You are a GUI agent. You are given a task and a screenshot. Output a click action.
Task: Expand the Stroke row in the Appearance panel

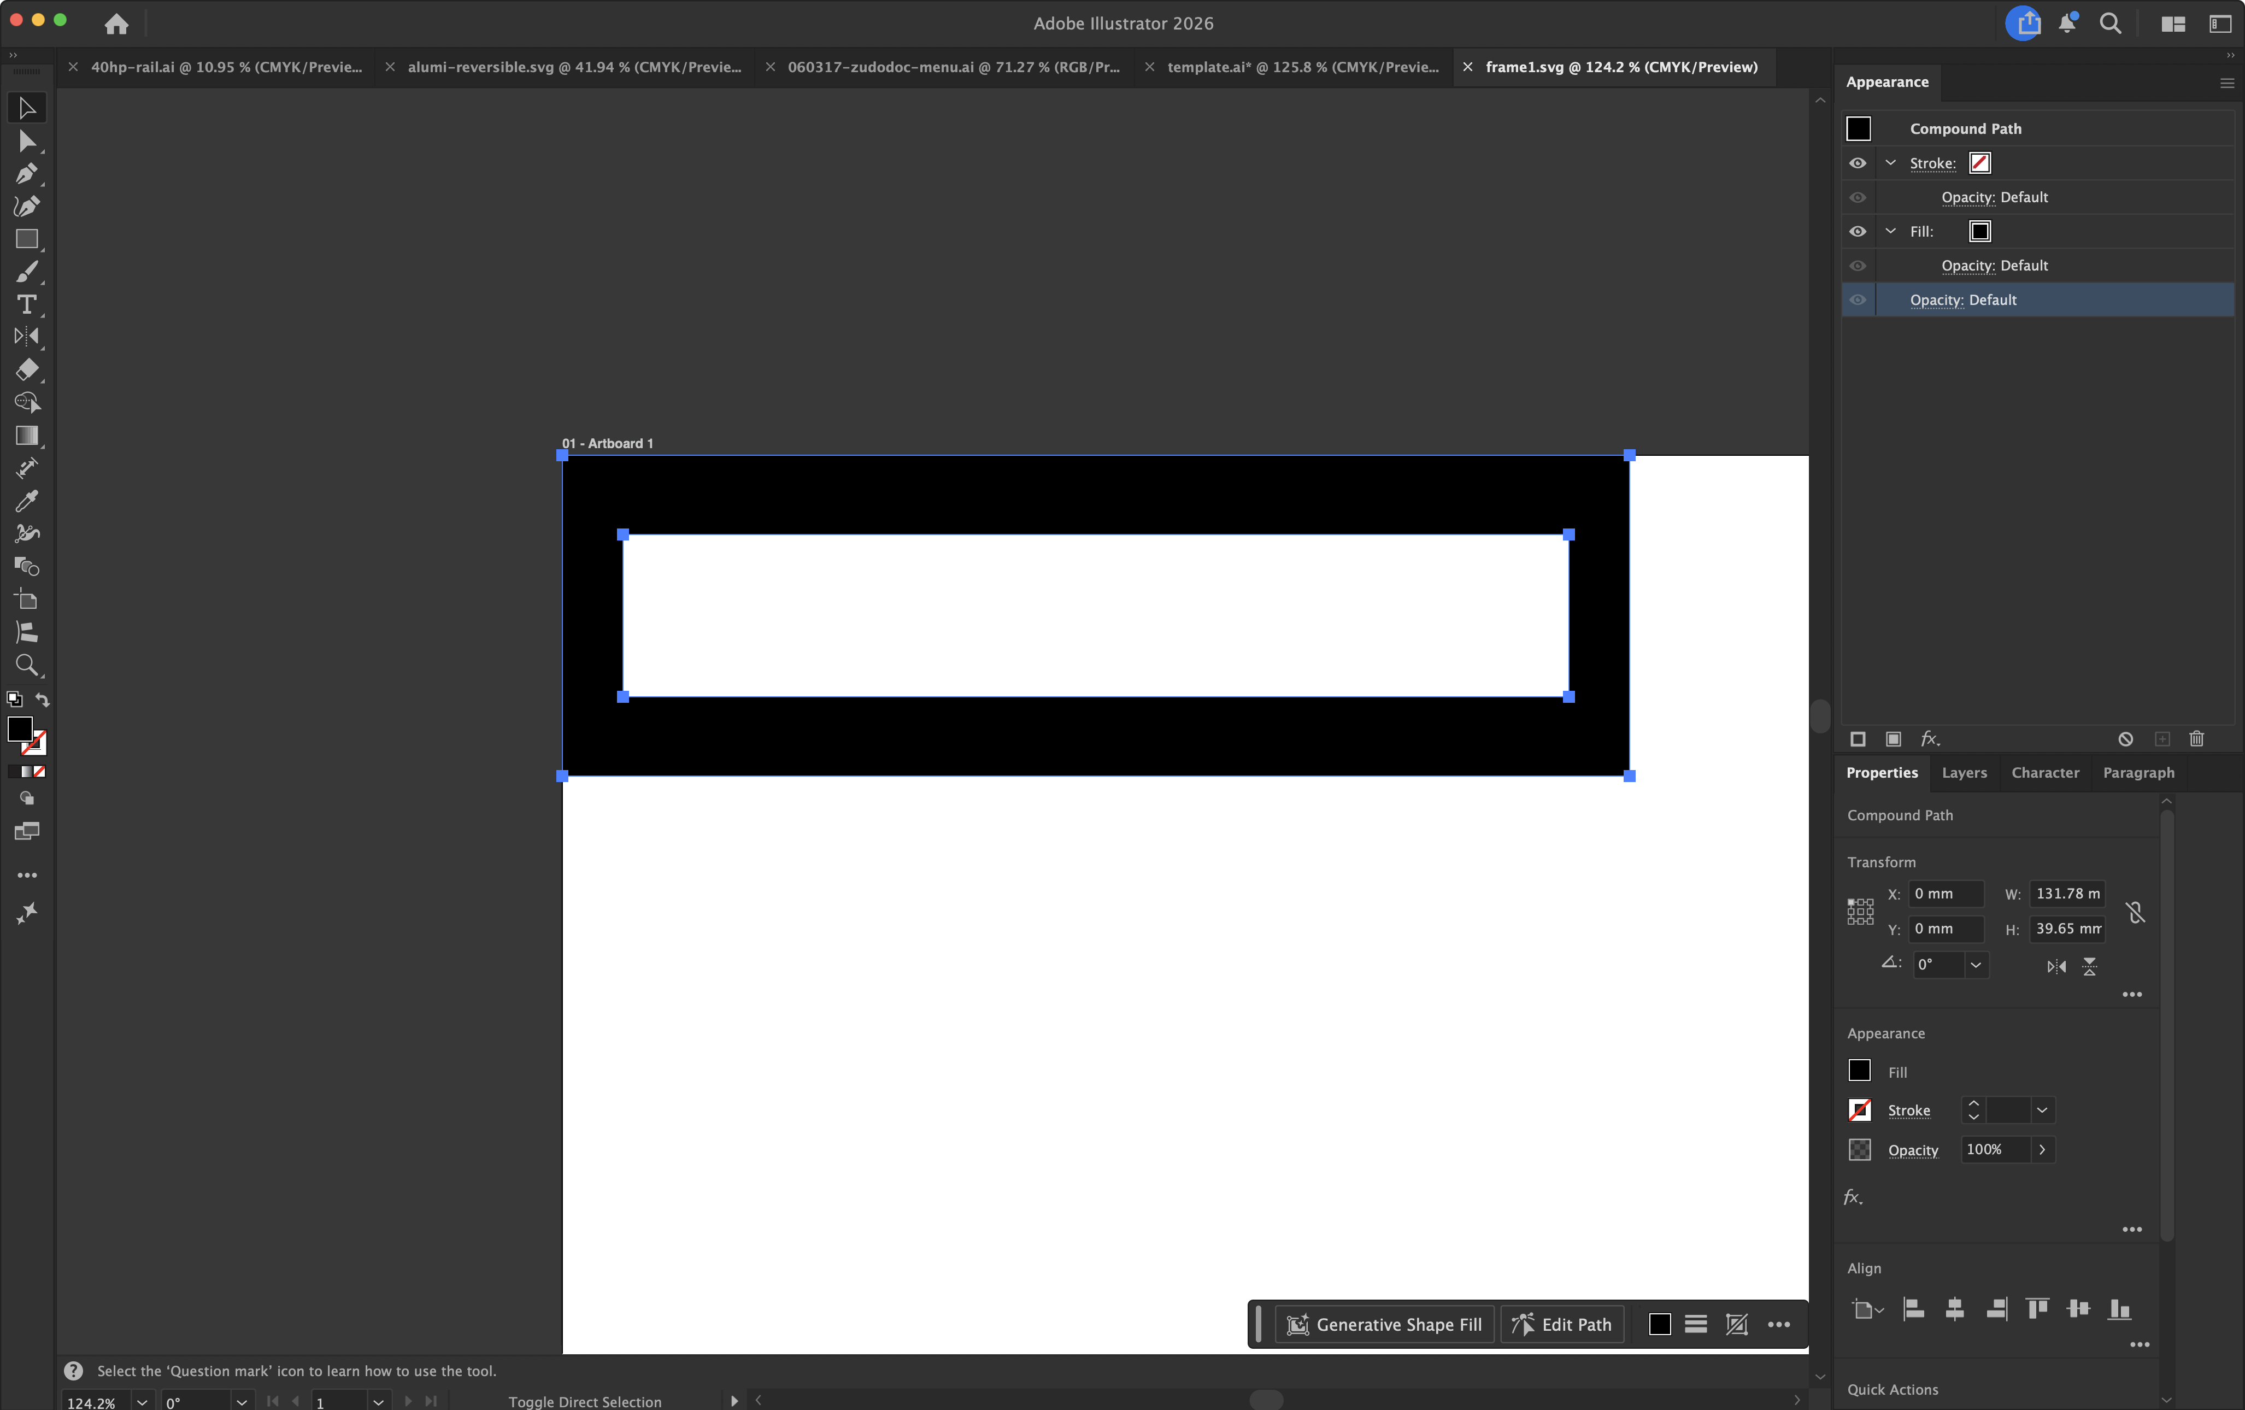[x=1891, y=163]
